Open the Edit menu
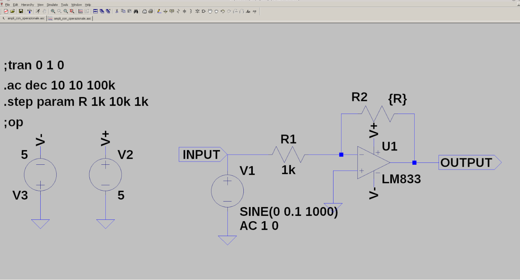Image resolution: width=520 pixels, height=280 pixels. tap(16, 5)
